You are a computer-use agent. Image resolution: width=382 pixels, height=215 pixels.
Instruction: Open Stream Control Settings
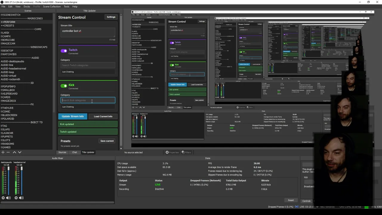111,17
